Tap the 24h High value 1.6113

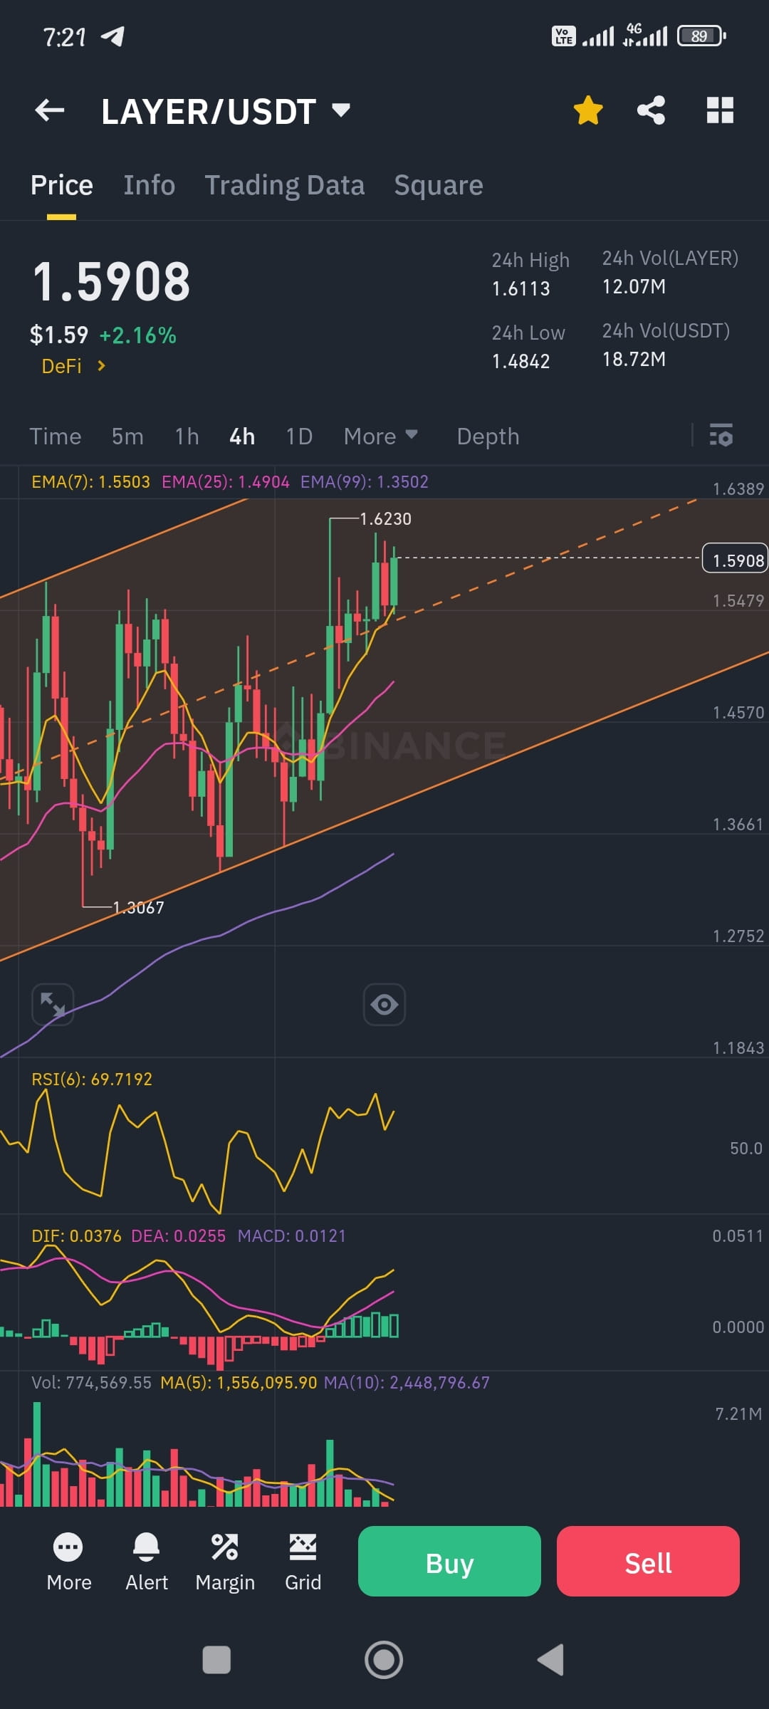[x=521, y=288]
